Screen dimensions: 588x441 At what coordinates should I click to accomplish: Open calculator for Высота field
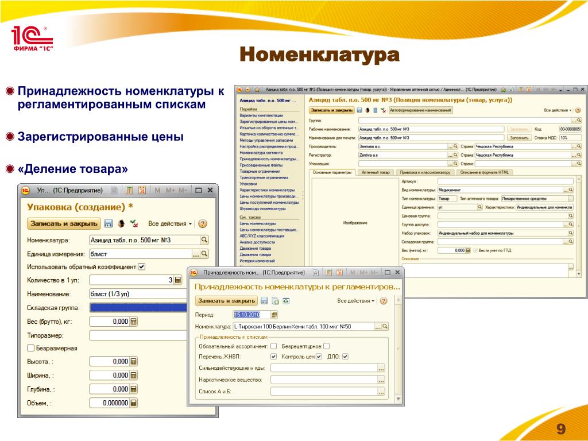pyautogui.click(x=133, y=362)
